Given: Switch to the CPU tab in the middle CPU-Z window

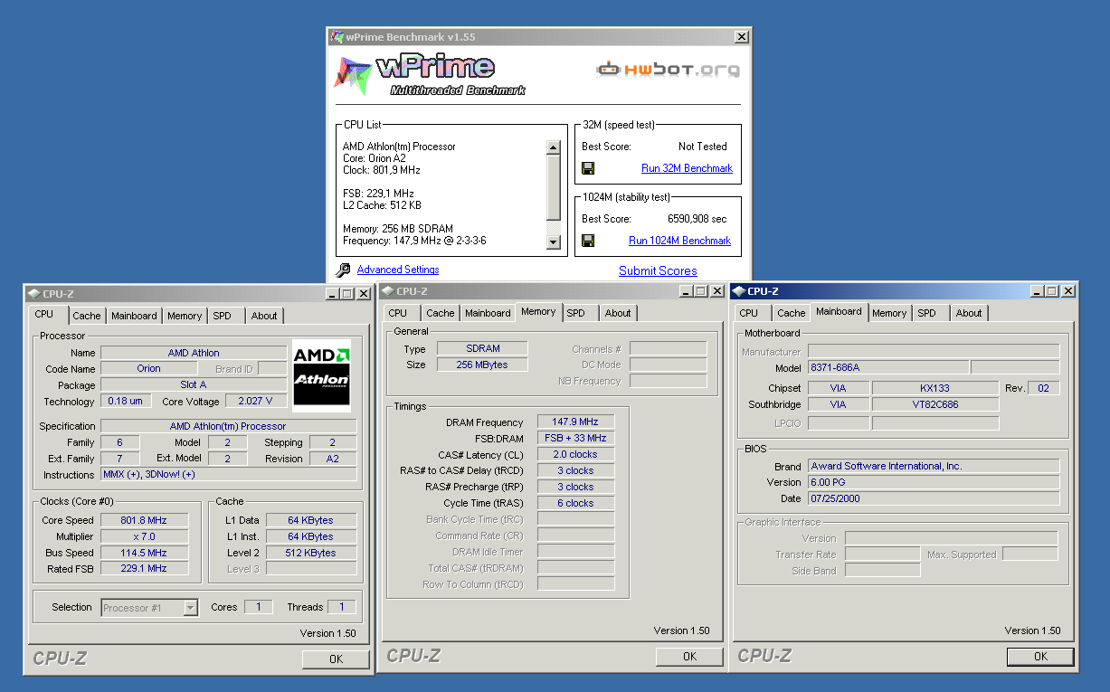Looking at the screenshot, I should (398, 313).
